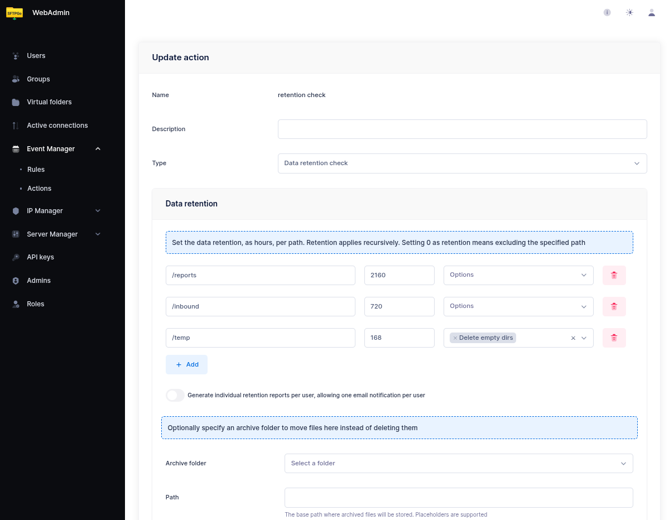This screenshot has width=669, height=520.
Task: Click the Add path button
Action: point(186,364)
